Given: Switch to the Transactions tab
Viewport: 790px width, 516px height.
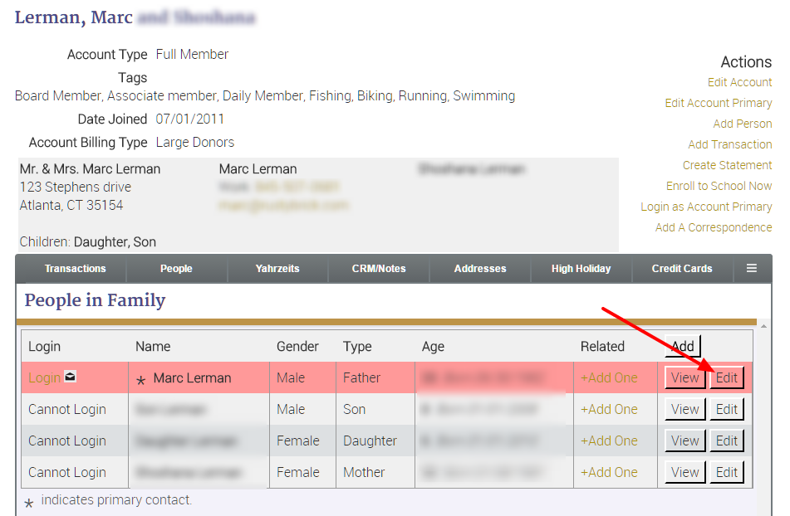Looking at the screenshot, I should 74,268.
